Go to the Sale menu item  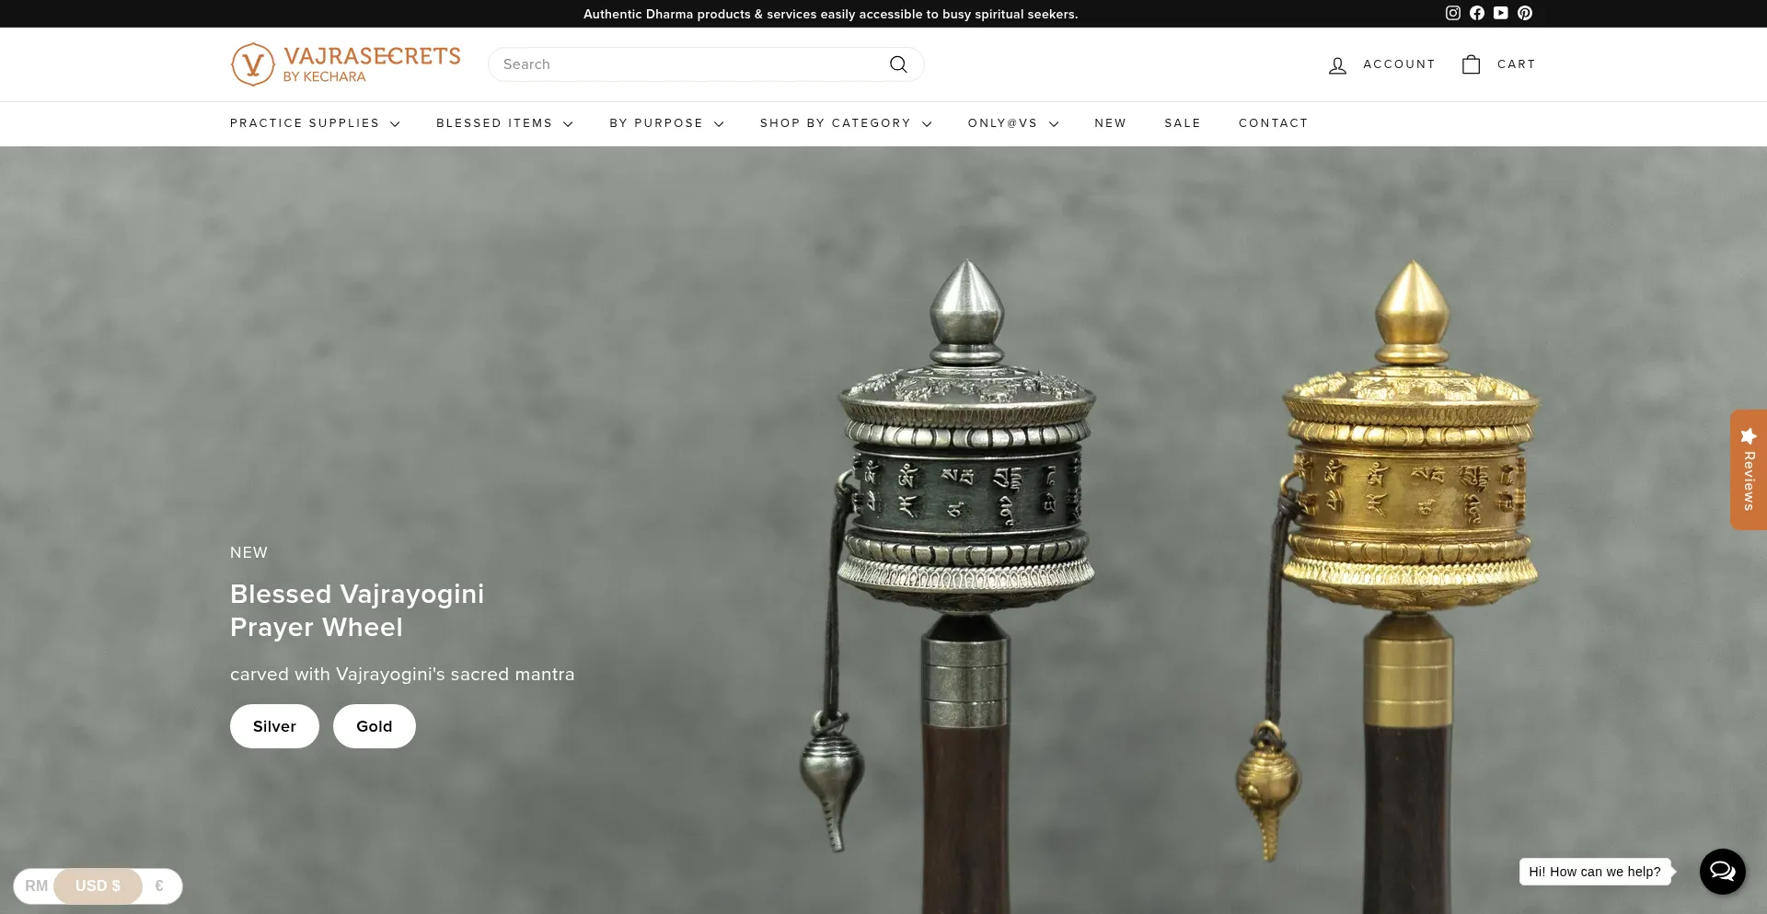[x=1182, y=123]
